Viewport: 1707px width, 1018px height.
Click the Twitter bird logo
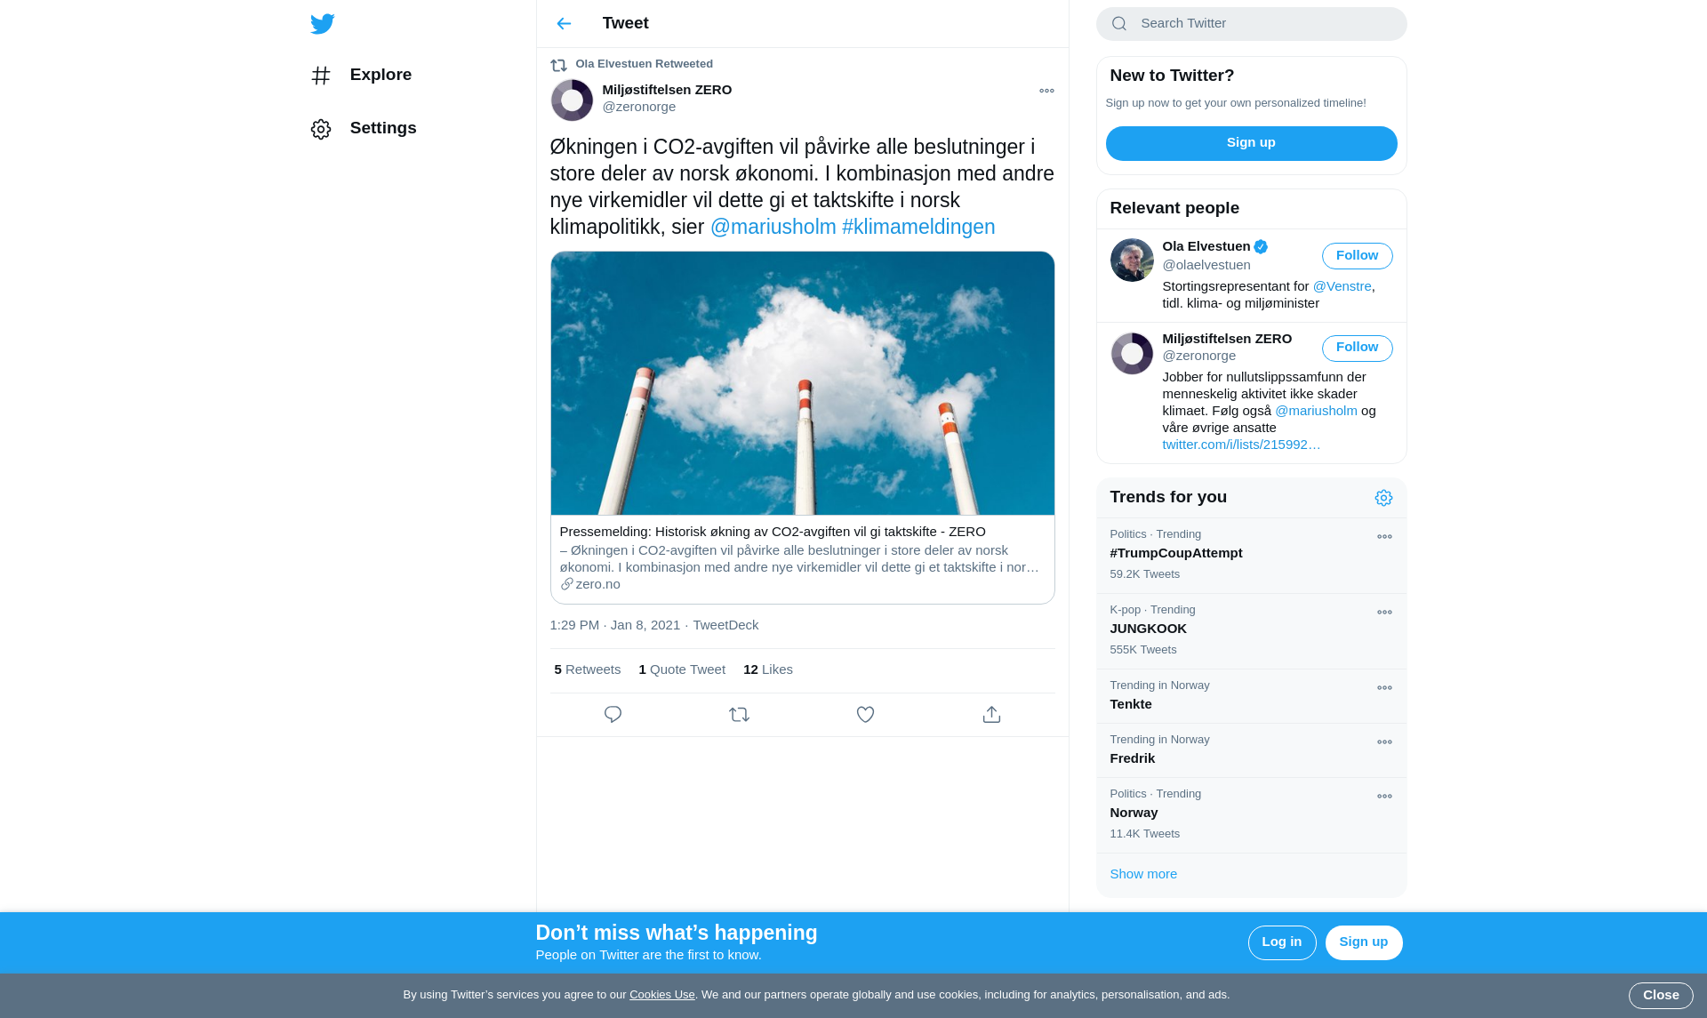[x=322, y=23]
